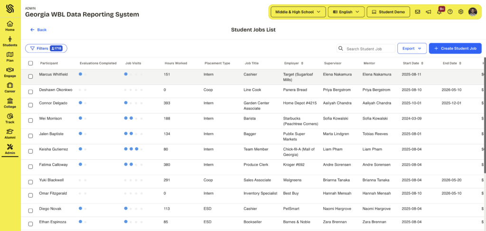Sort by the Employer column sort icon
The height and width of the screenshot is (231, 486).
[x=302, y=63]
